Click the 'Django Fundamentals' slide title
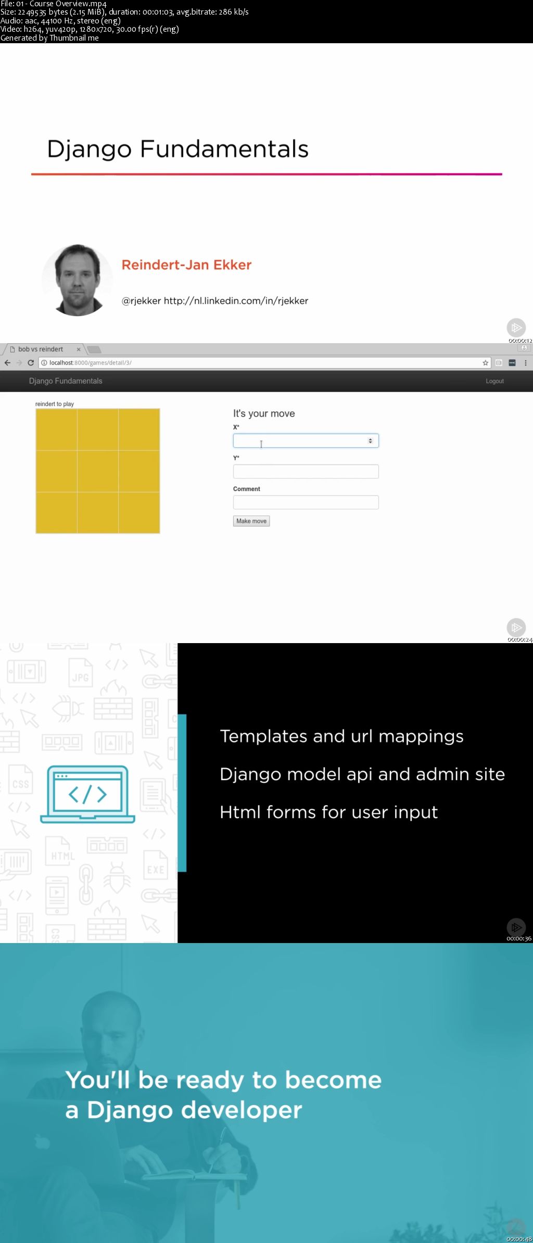Viewport: 533px width, 1243px height. (177, 149)
